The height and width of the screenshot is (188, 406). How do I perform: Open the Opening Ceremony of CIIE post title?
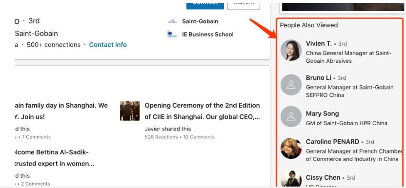(x=202, y=111)
